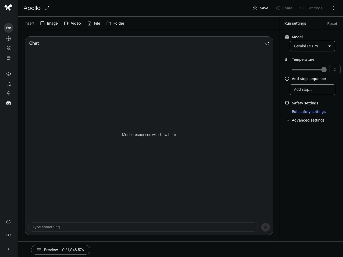The height and width of the screenshot is (257, 343).
Task: Click the hexagon stop sequence icon
Action: click(x=287, y=79)
